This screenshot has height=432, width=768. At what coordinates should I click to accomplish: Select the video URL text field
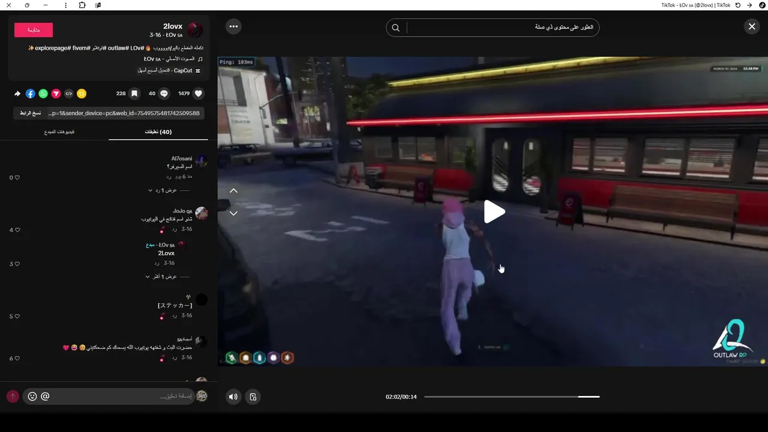(125, 113)
